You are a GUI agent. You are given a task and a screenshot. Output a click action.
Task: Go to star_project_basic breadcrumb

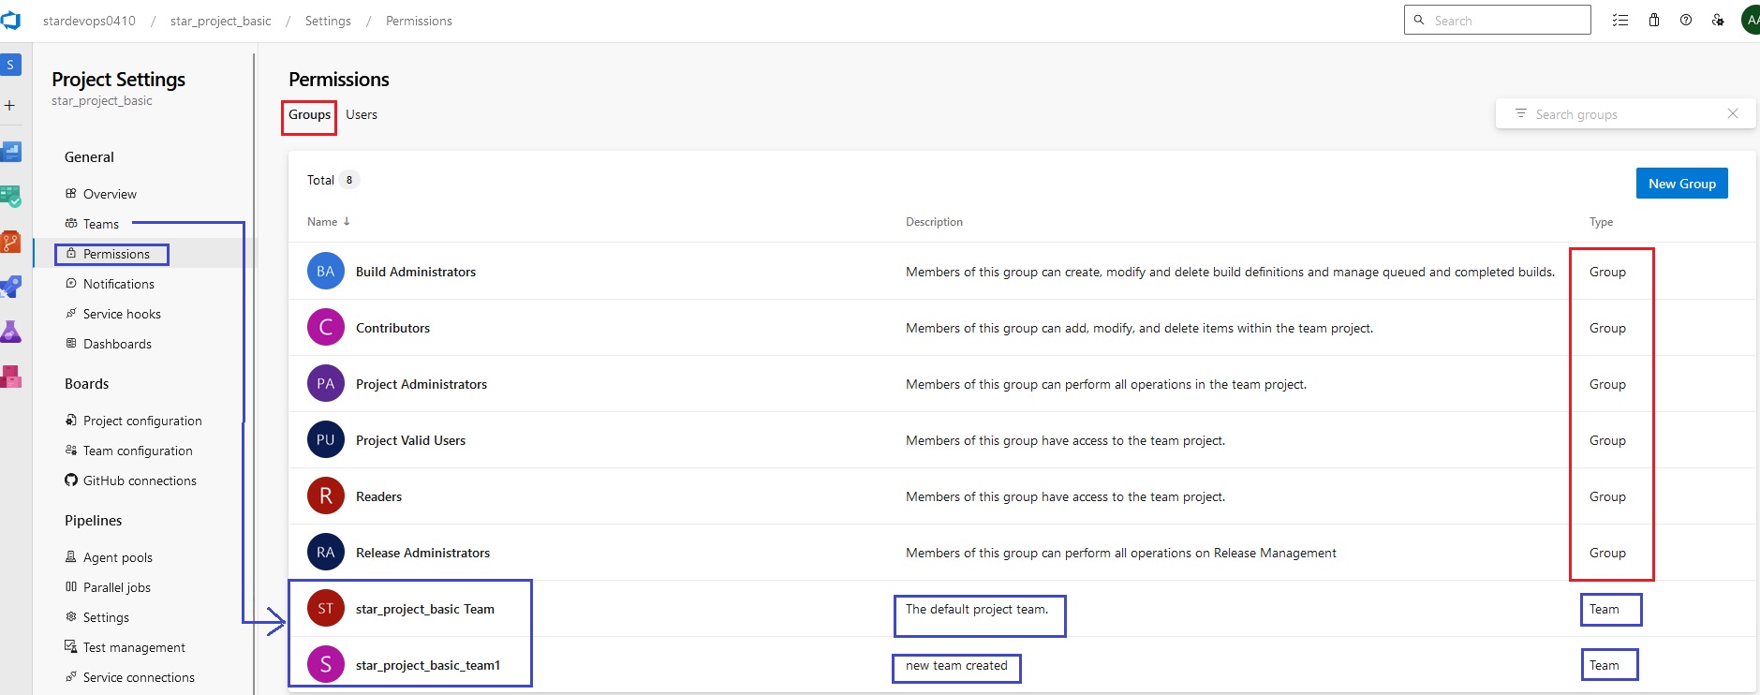221,21
